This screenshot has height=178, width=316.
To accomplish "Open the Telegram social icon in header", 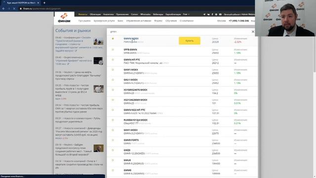I will pyautogui.click(x=204, y=14).
